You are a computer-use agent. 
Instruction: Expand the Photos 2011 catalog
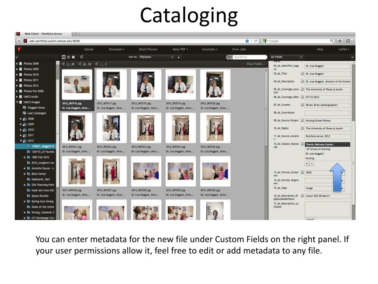pyautogui.click(x=17, y=80)
